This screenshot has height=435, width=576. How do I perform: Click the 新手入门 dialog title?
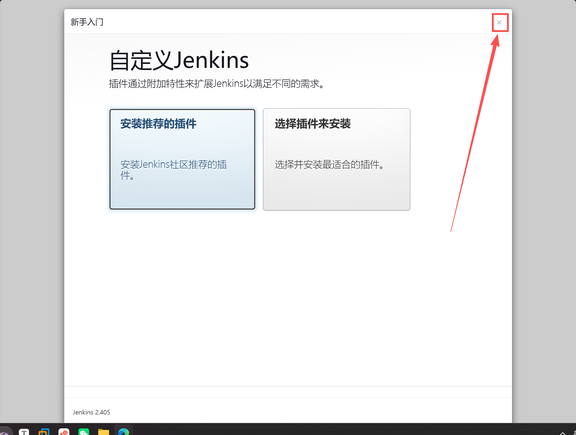pos(87,22)
